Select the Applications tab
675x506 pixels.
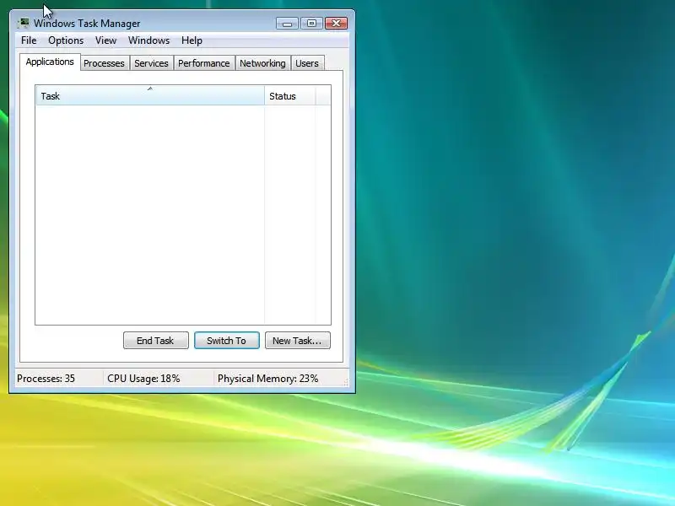coord(50,62)
